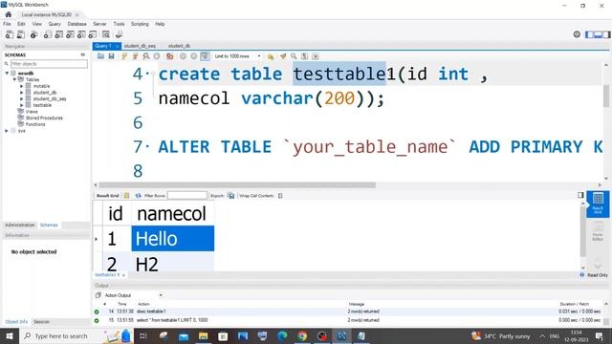Toggle word wrap icon in editor toolbar
Viewport: 612px width, 344px height.
tap(316, 56)
